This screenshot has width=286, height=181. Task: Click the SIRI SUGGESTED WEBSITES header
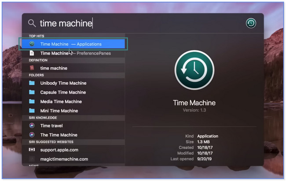click(x=51, y=142)
